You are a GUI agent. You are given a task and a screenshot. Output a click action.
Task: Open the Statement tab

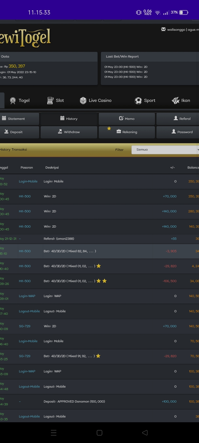click(x=17, y=119)
